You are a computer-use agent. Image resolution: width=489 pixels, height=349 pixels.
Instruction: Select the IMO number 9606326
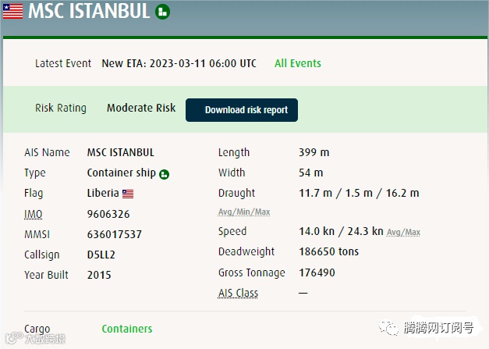click(x=108, y=214)
